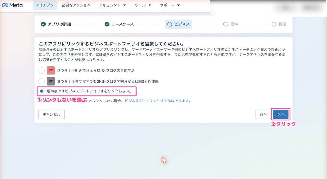327x179 pixels.
Task: Expand the サポート dropdown menu
Action: click(x=170, y=5)
